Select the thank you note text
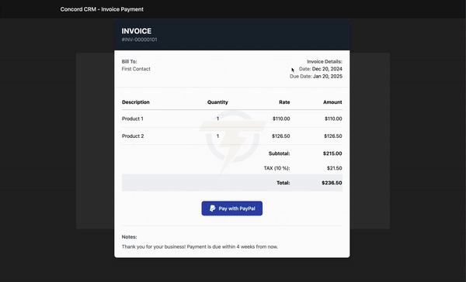The height and width of the screenshot is (282, 466). [200, 246]
